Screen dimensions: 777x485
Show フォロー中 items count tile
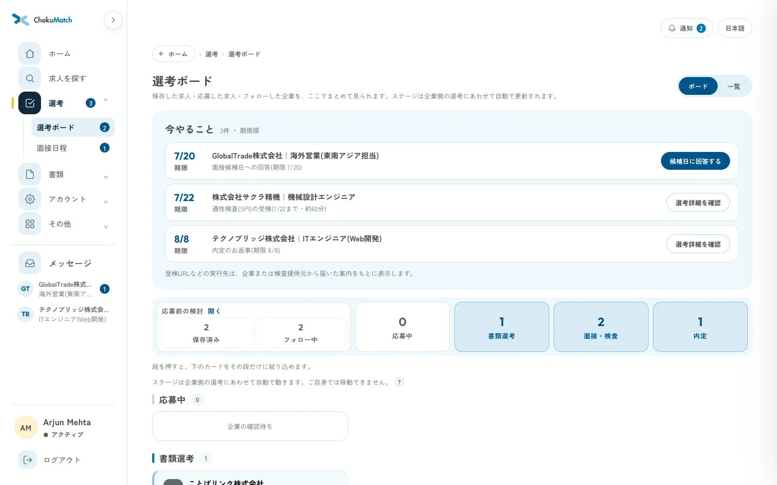(x=301, y=332)
